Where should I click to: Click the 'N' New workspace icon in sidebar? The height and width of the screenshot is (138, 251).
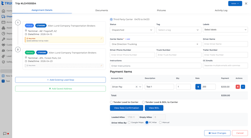[x=3, y=76]
